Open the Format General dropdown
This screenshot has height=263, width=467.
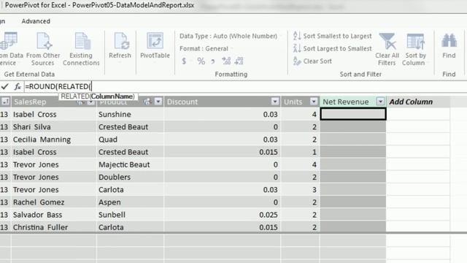[x=206, y=49]
